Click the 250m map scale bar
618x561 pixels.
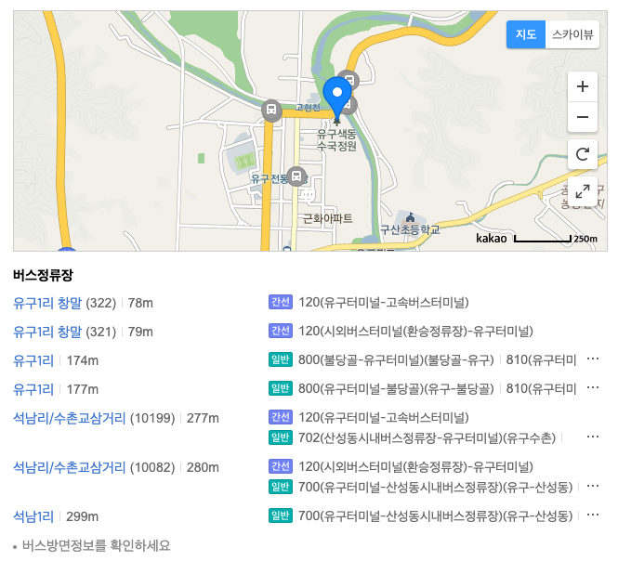point(556,239)
